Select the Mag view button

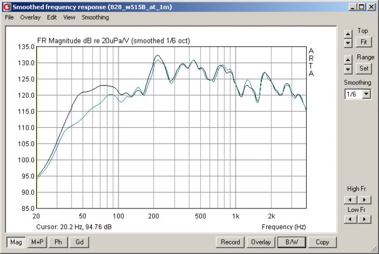[16, 242]
